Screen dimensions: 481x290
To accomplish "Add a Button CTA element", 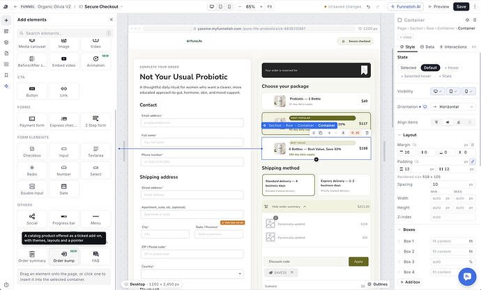I will (32, 91).
